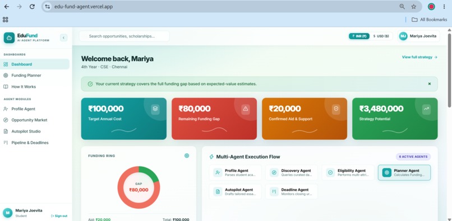
Task: Collapse the sidebar with chevron button
Action: [x=63, y=37]
